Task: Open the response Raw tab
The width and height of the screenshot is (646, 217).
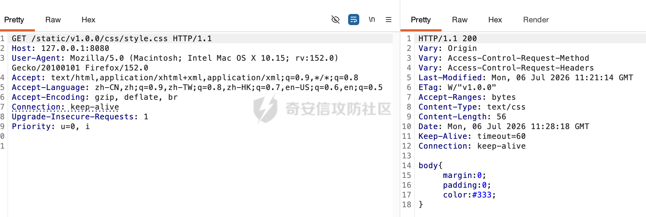Action: [x=460, y=20]
